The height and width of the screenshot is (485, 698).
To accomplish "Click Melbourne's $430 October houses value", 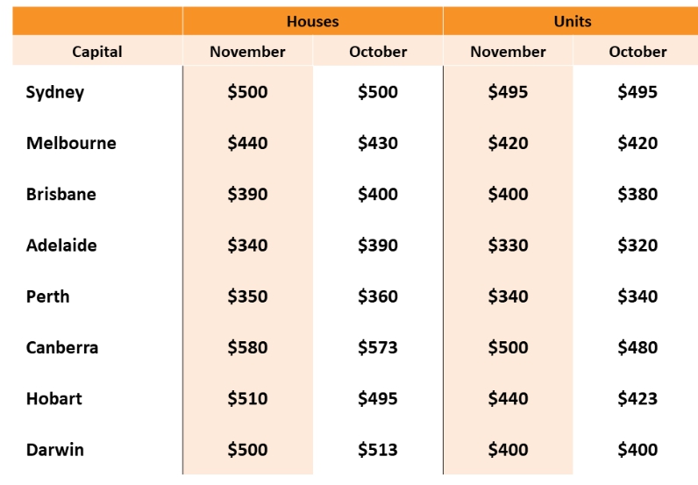I will coord(377,143).
